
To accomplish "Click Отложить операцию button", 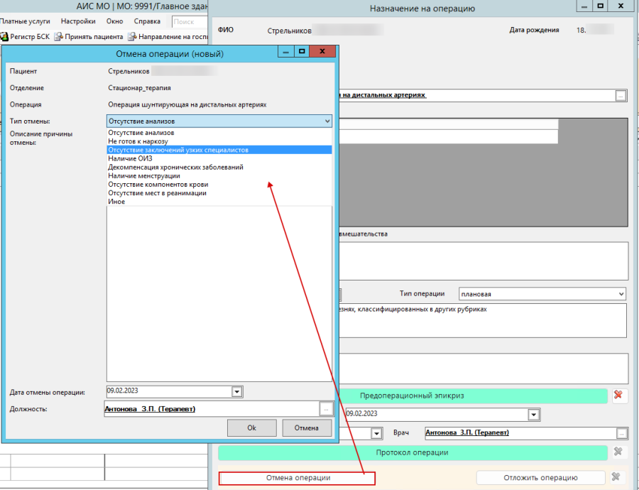I will pos(540,477).
